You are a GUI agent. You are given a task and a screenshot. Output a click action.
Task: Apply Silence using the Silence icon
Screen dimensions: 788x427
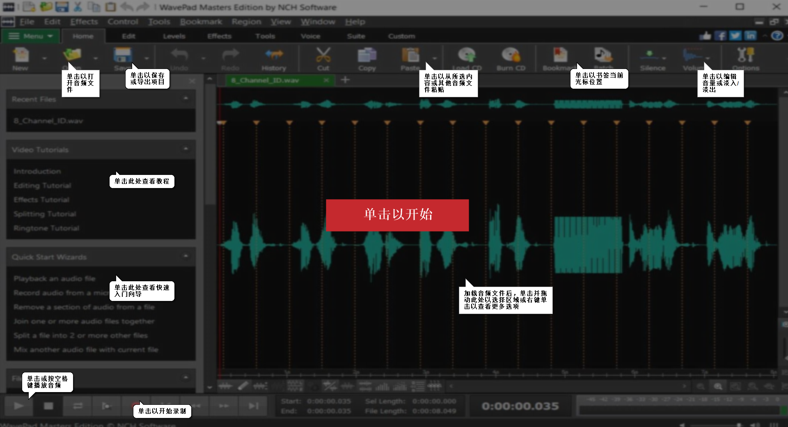pos(650,57)
